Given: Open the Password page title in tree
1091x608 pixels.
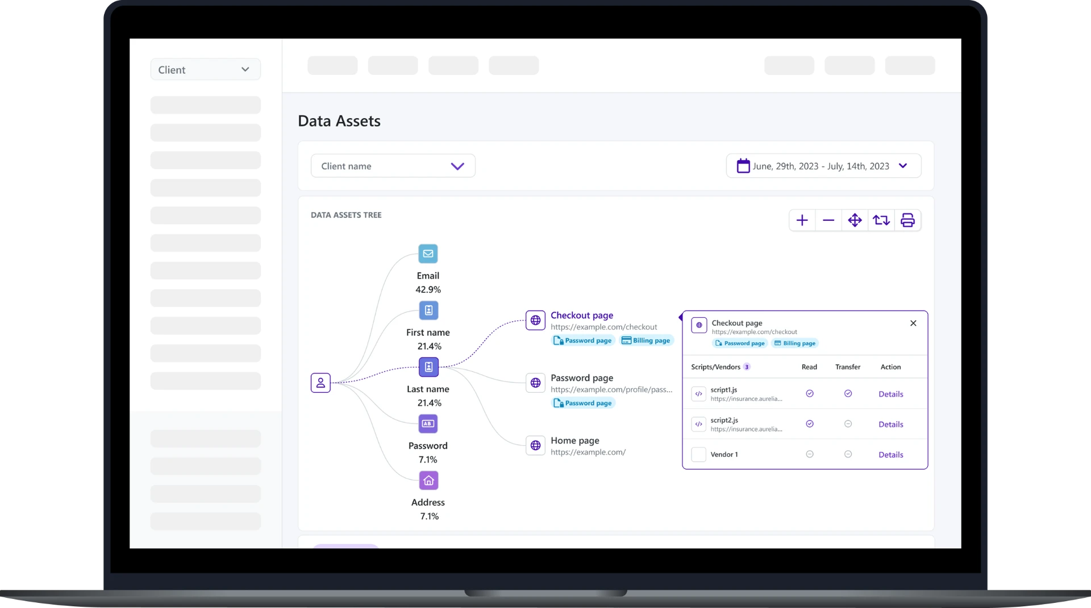Looking at the screenshot, I should pyautogui.click(x=581, y=378).
